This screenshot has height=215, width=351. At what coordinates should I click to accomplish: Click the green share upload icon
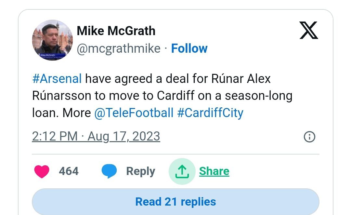pos(182,171)
